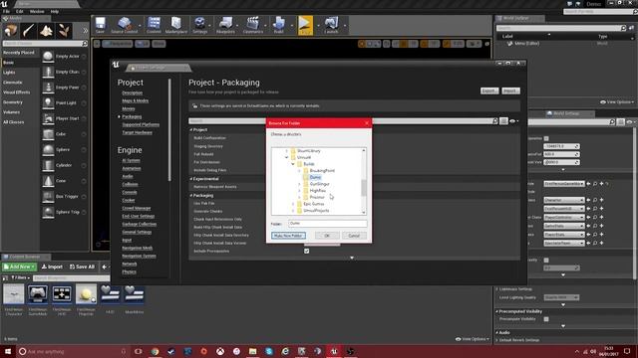The height and width of the screenshot is (358, 638).
Task: Select the Cube placement icon
Action: pyautogui.click(x=48, y=134)
